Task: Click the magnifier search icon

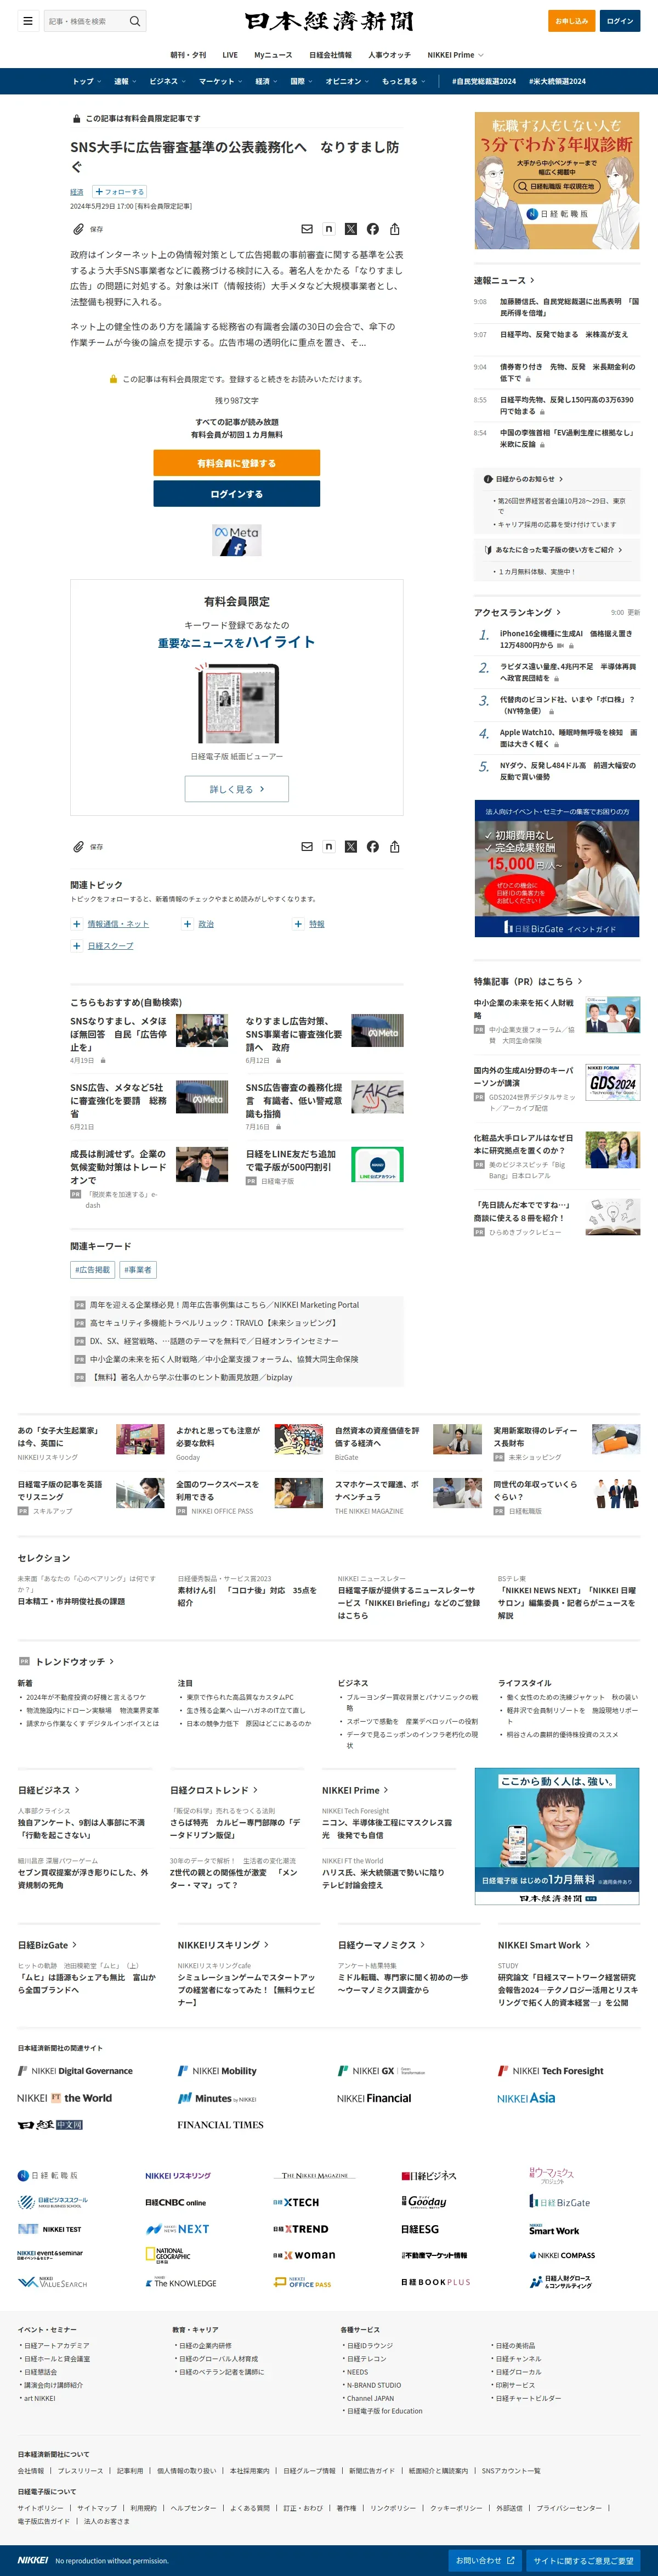Action: click(x=135, y=21)
